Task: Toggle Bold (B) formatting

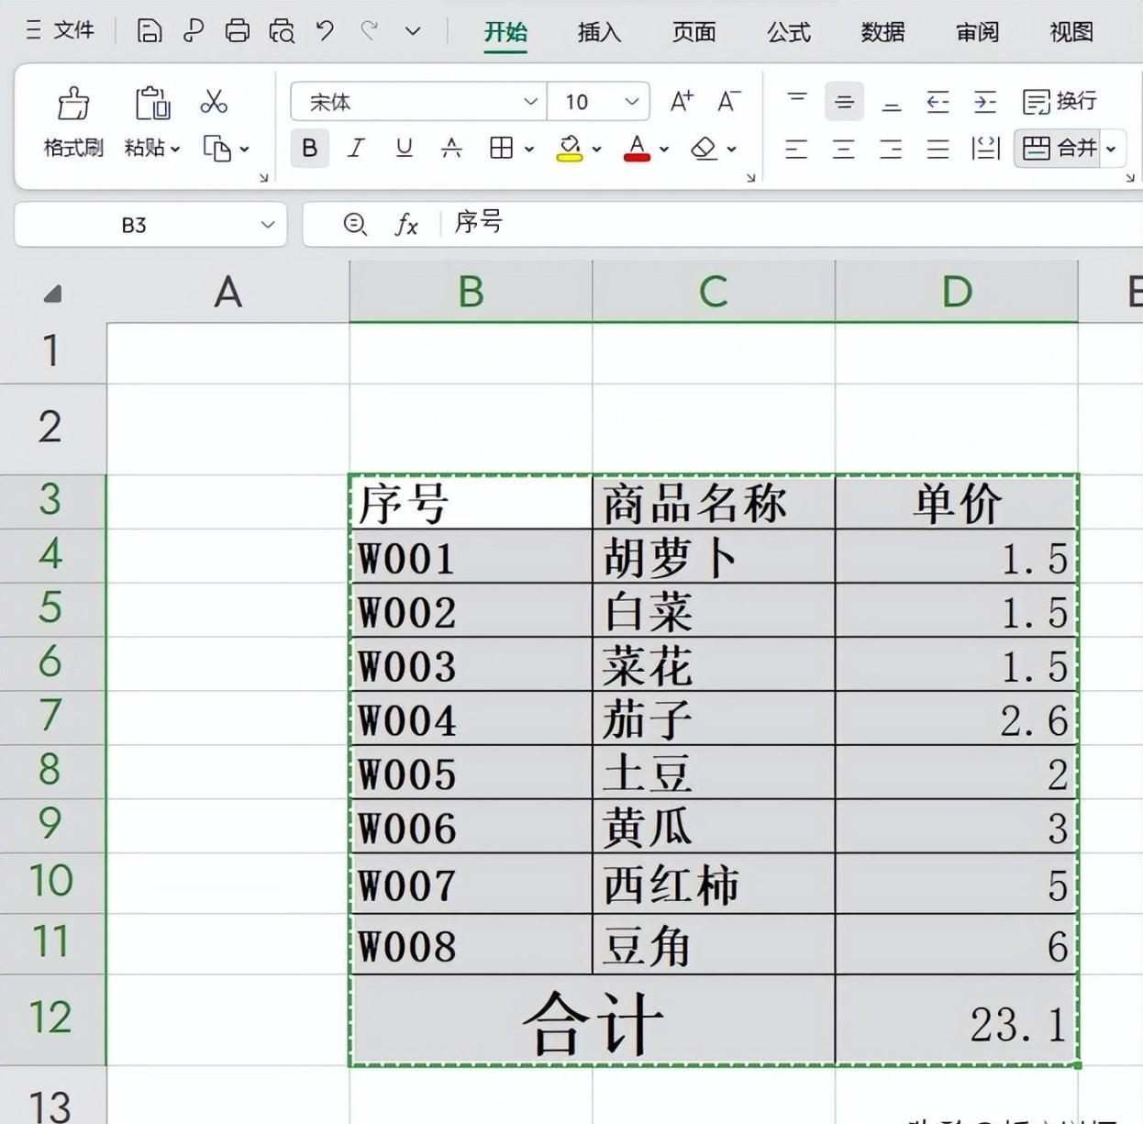Action: (x=310, y=148)
